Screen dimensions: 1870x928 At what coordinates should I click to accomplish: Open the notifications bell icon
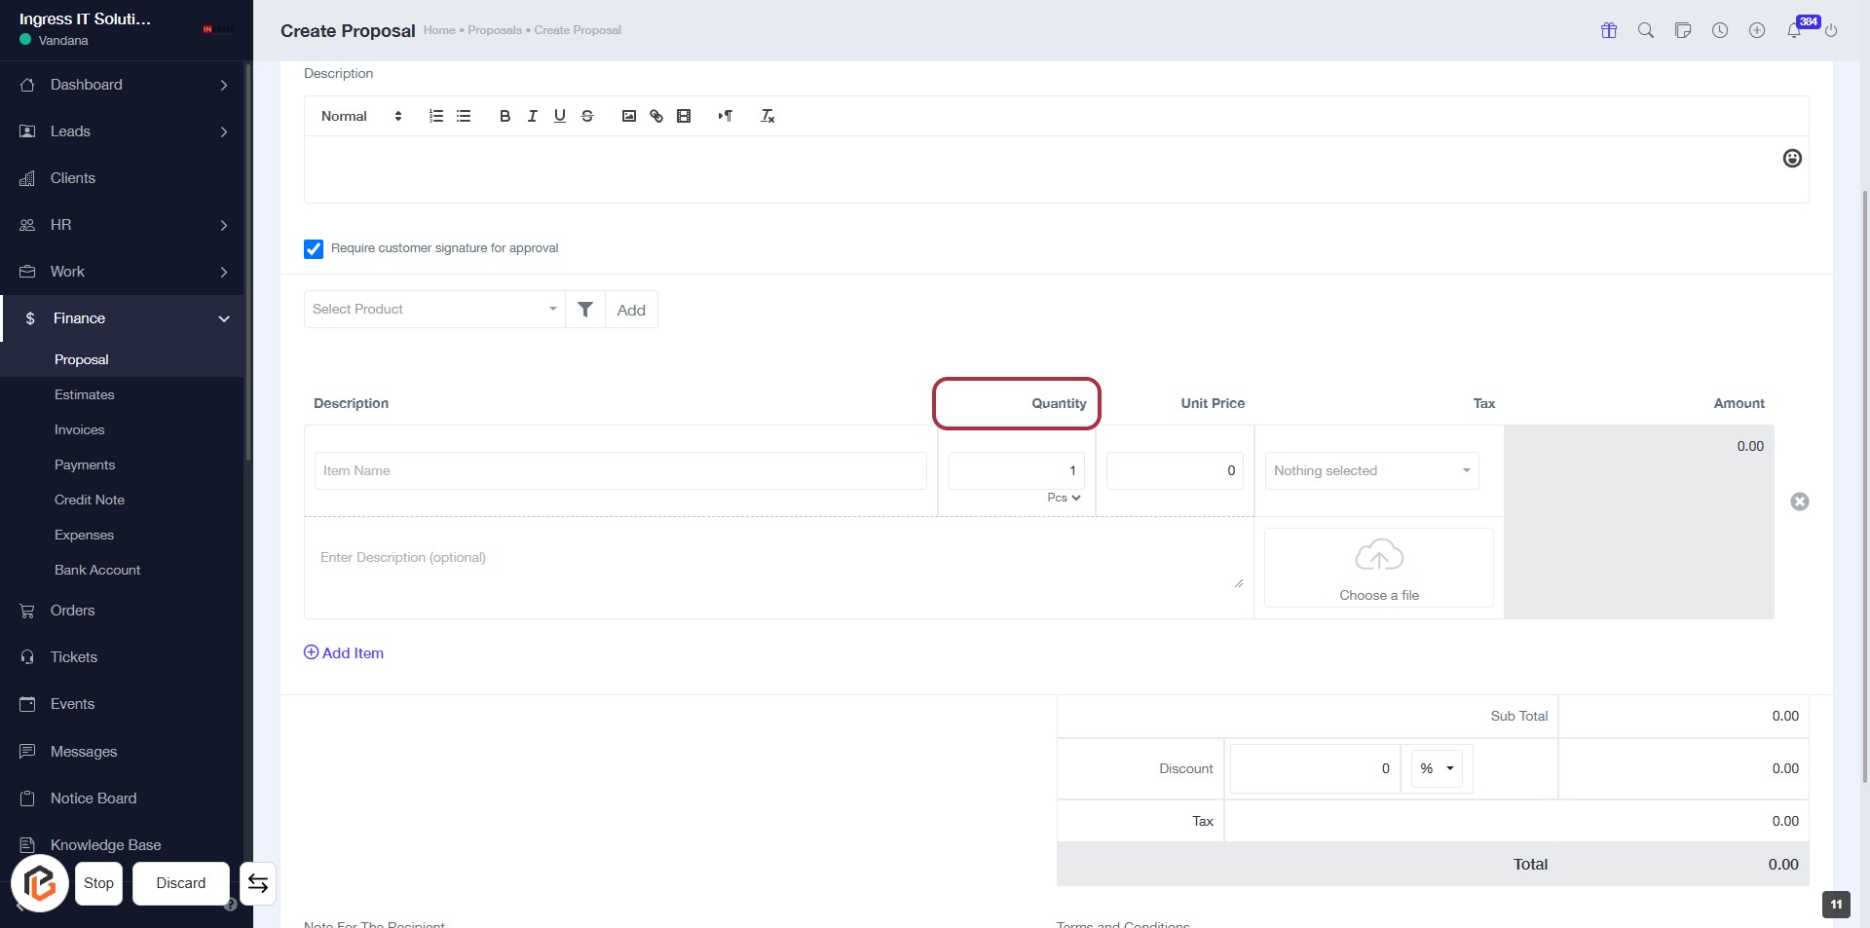point(1793,31)
